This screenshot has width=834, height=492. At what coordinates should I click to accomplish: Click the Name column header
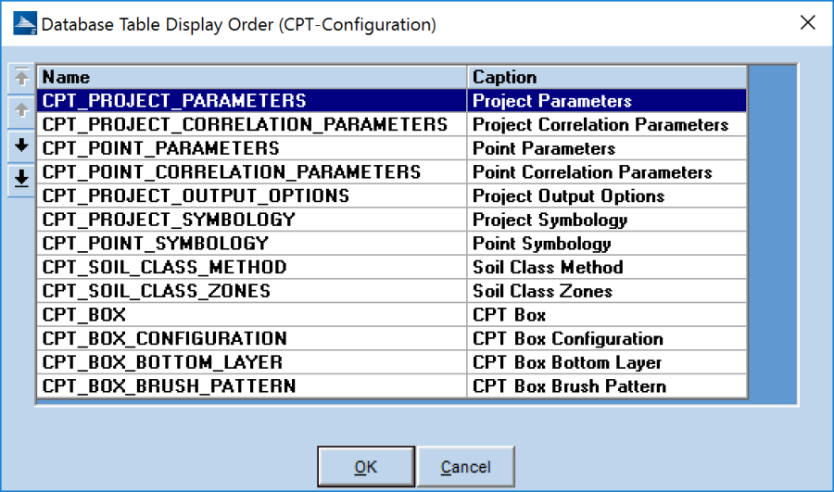[251, 77]
